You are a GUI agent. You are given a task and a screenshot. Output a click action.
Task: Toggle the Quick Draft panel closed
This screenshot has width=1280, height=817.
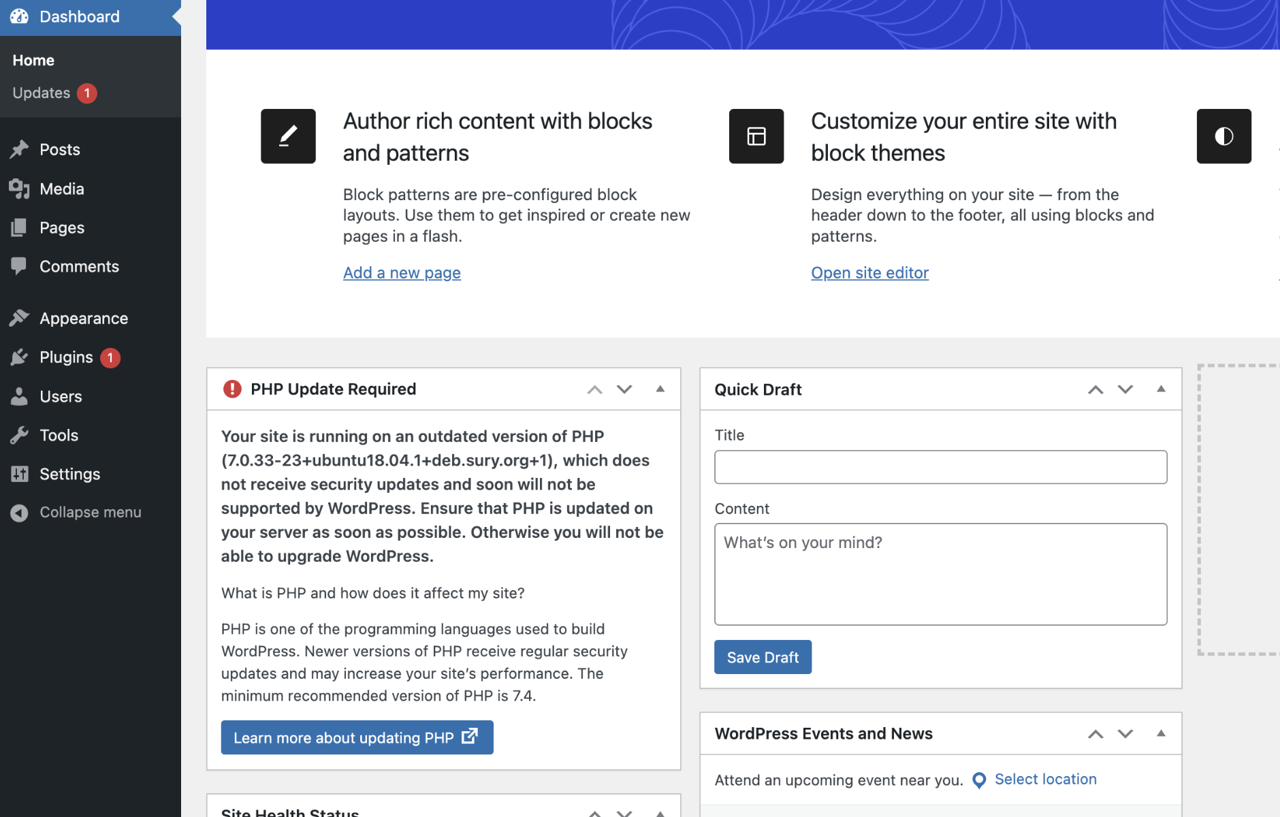1161,389
